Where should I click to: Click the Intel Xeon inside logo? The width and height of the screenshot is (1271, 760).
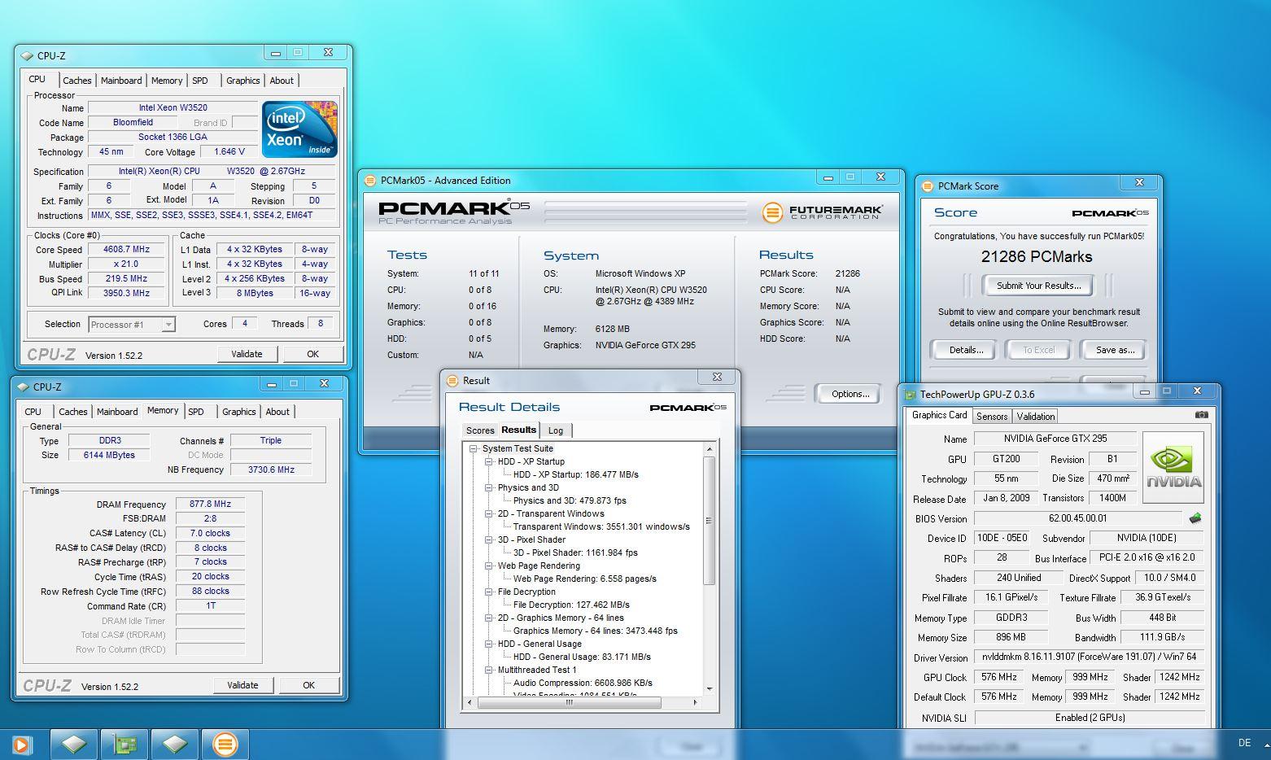click(299, 129)
